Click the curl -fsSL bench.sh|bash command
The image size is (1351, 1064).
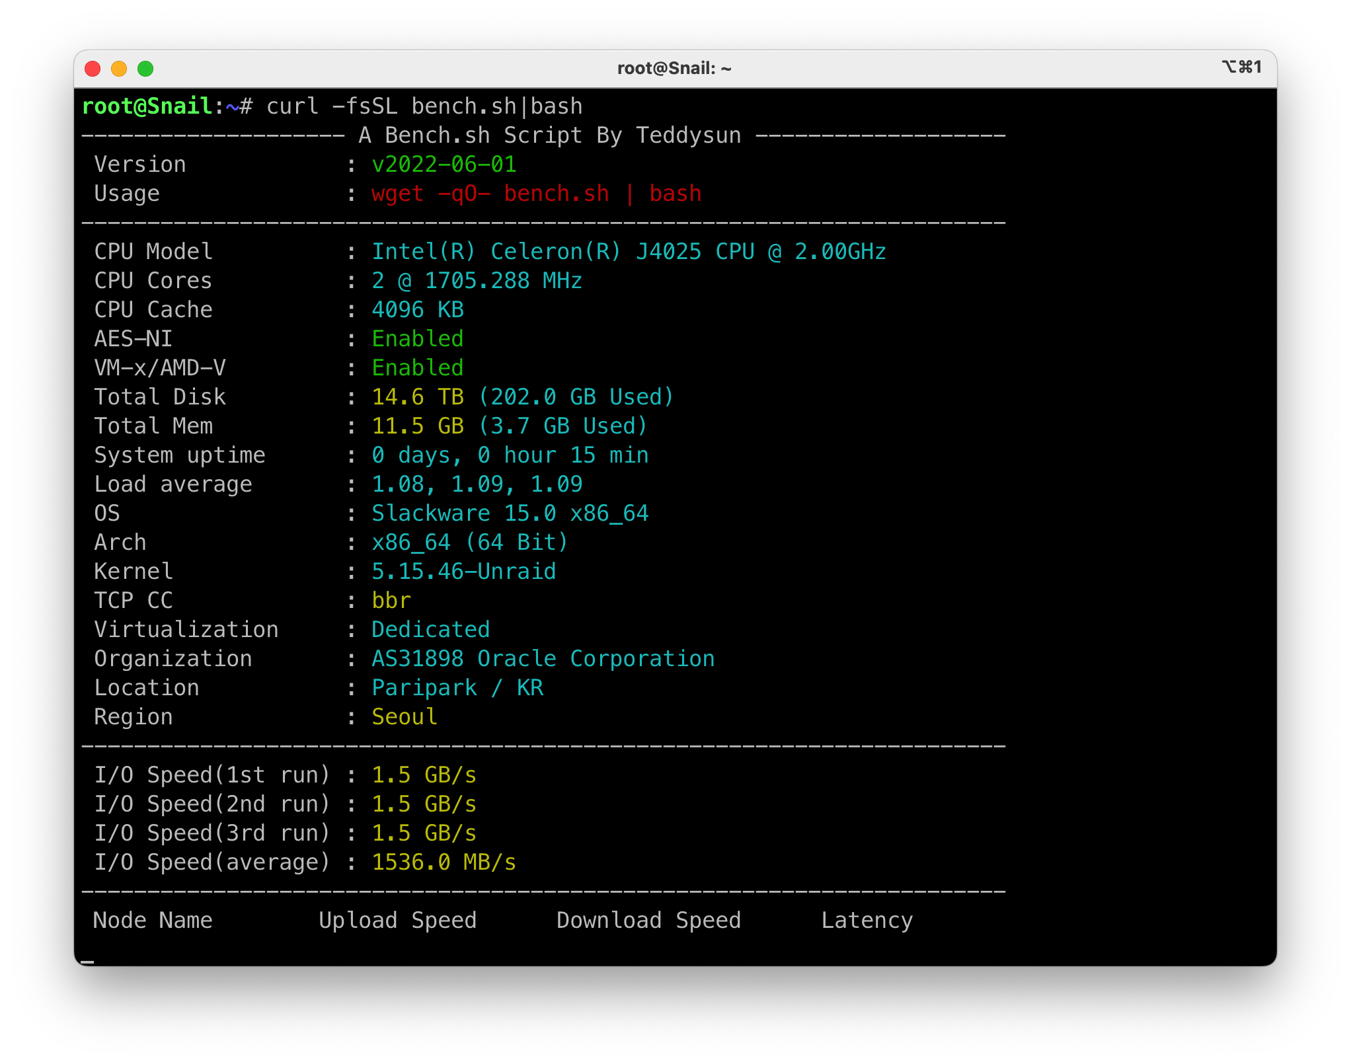pyautogui.click(x=424, y=106)
